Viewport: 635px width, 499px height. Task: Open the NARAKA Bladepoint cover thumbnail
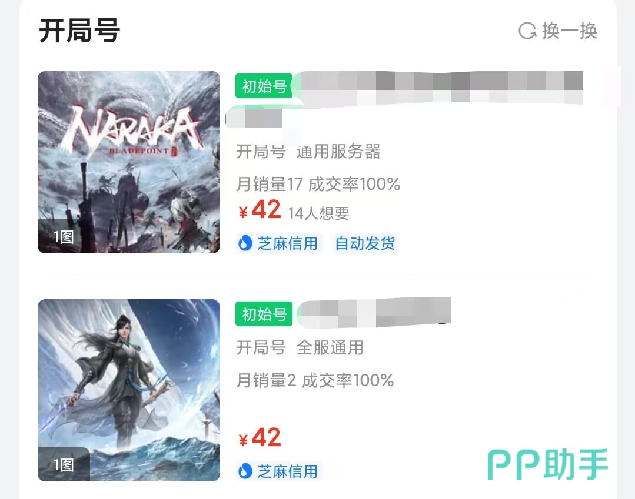click(x=129, y=162)
